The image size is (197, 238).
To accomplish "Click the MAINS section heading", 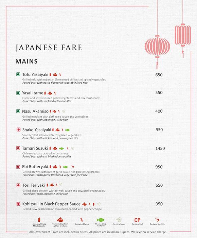I will pos(26,62).
